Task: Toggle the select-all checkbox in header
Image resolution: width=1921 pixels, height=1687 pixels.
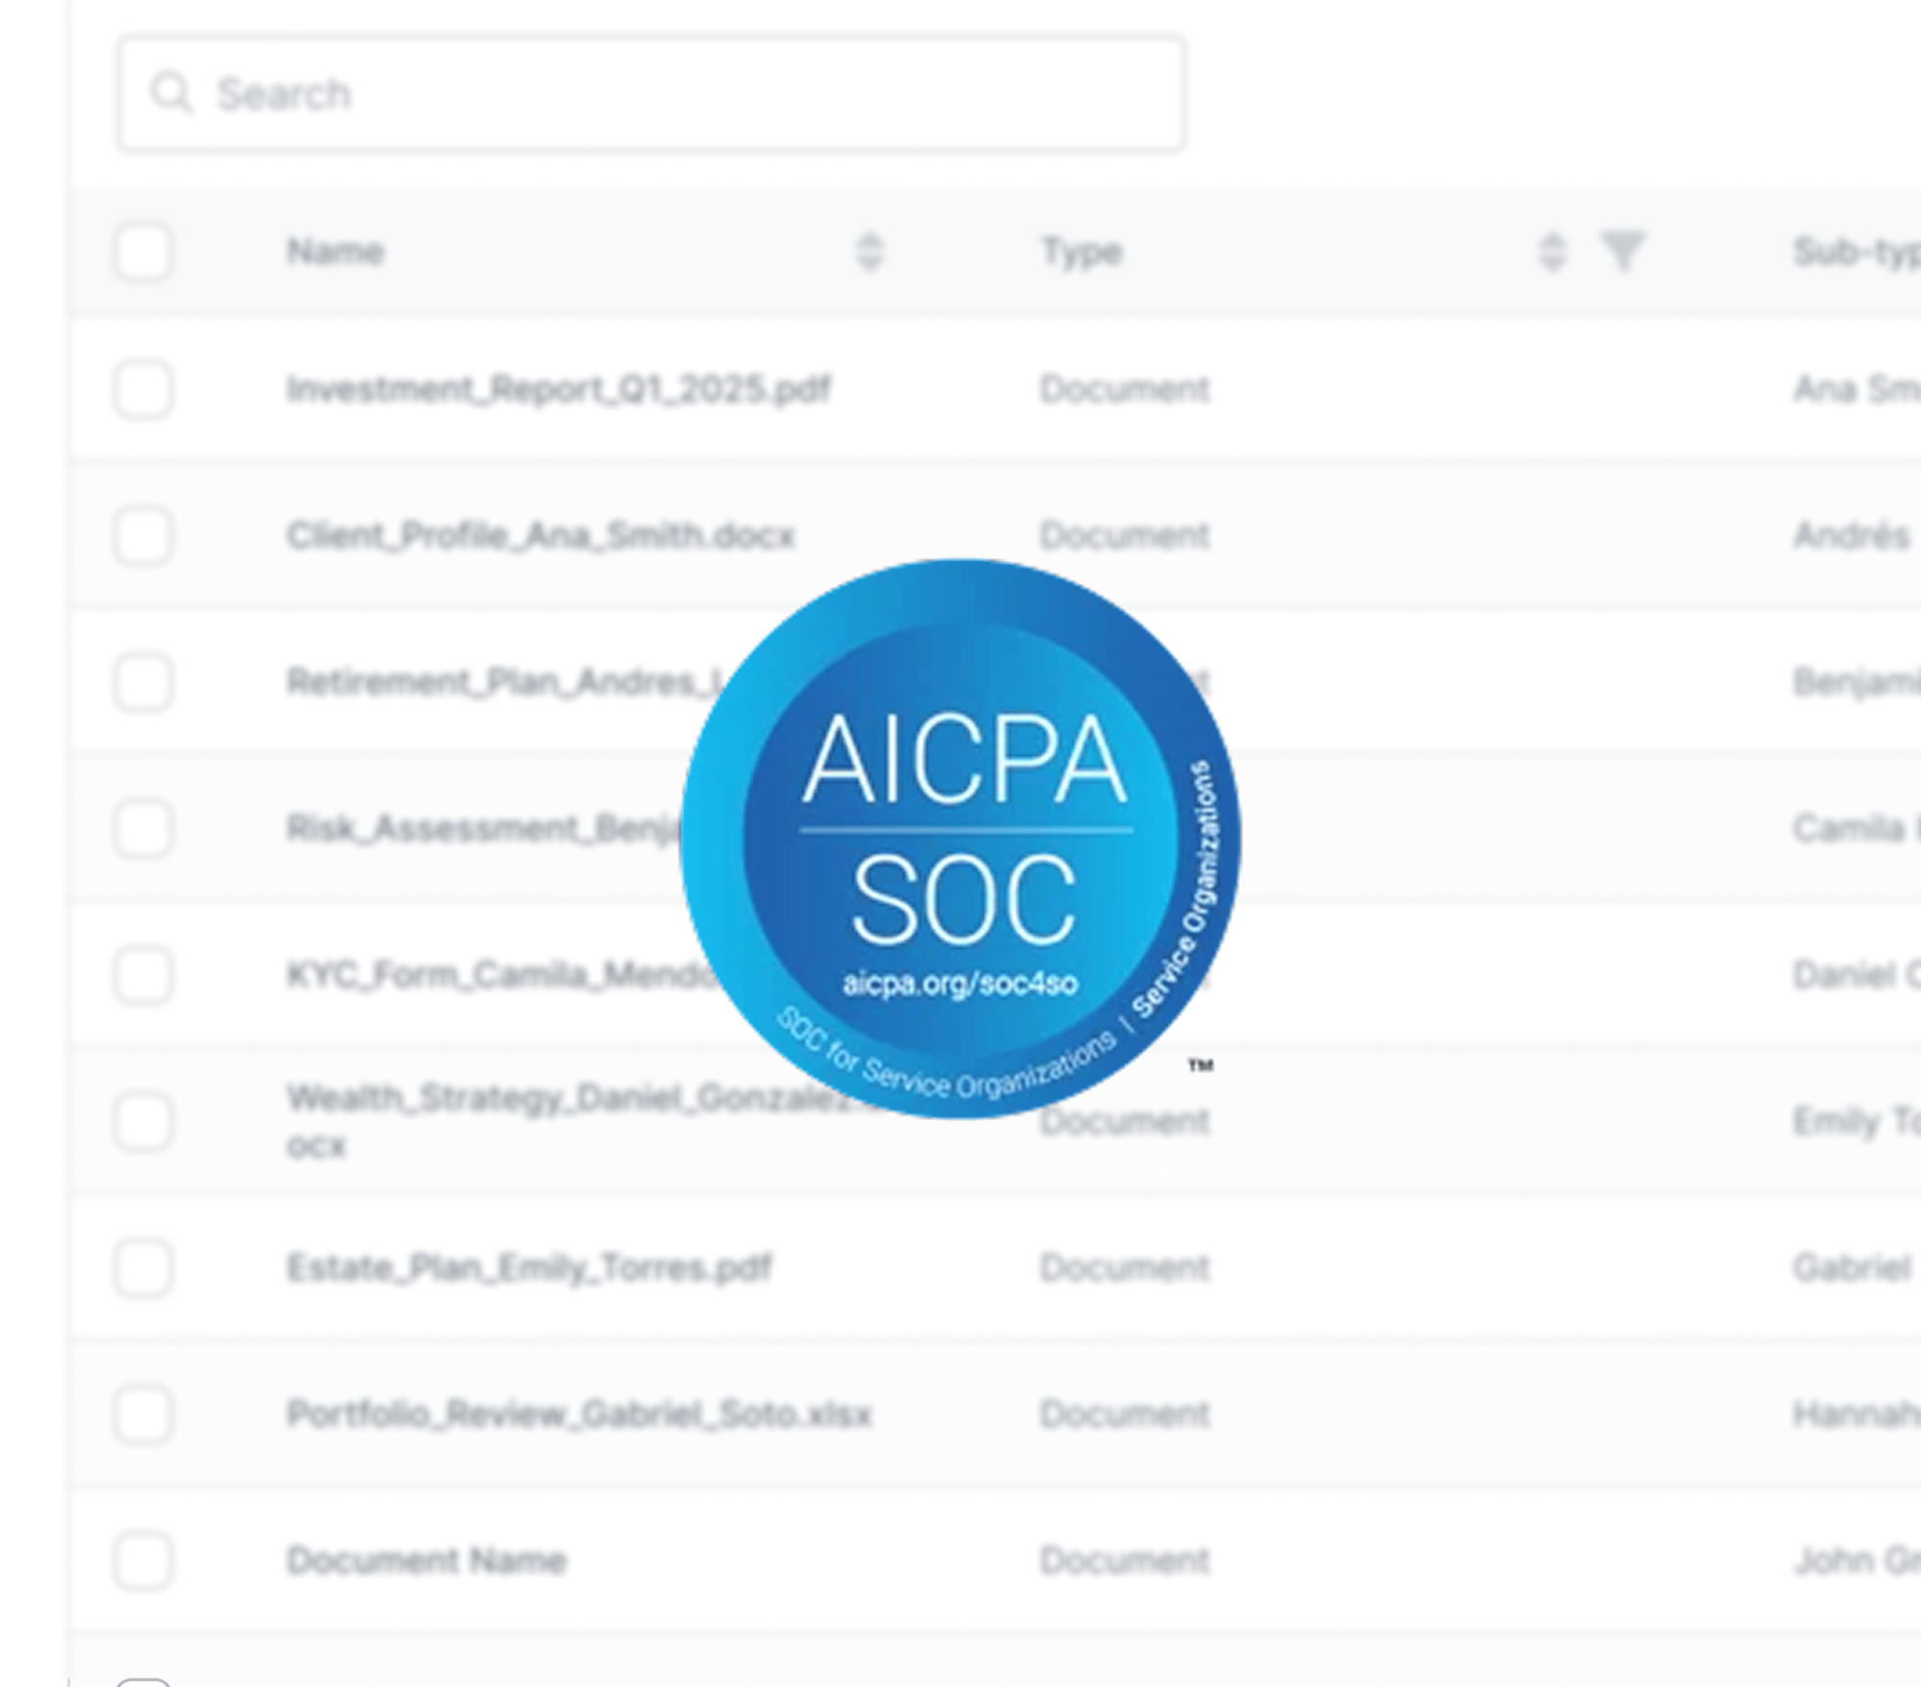Action: 143,252
